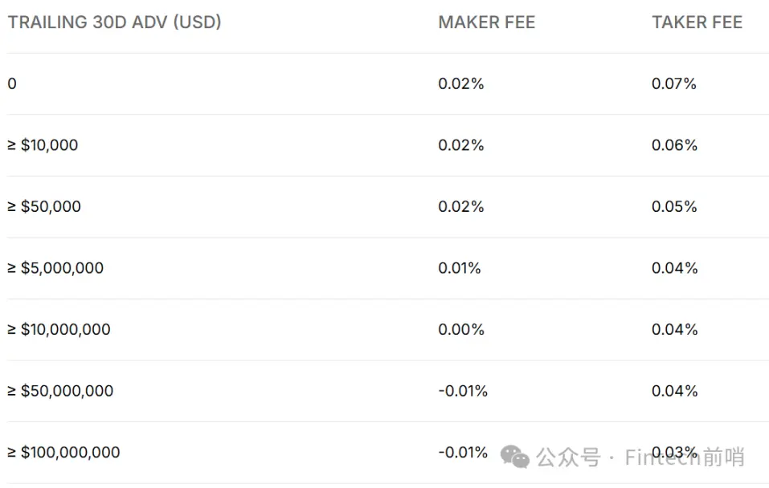Click the WeChat logo in the watermark

515,457
